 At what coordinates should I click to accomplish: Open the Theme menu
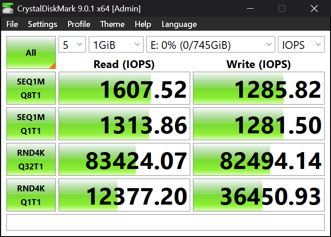coord(112,24)
